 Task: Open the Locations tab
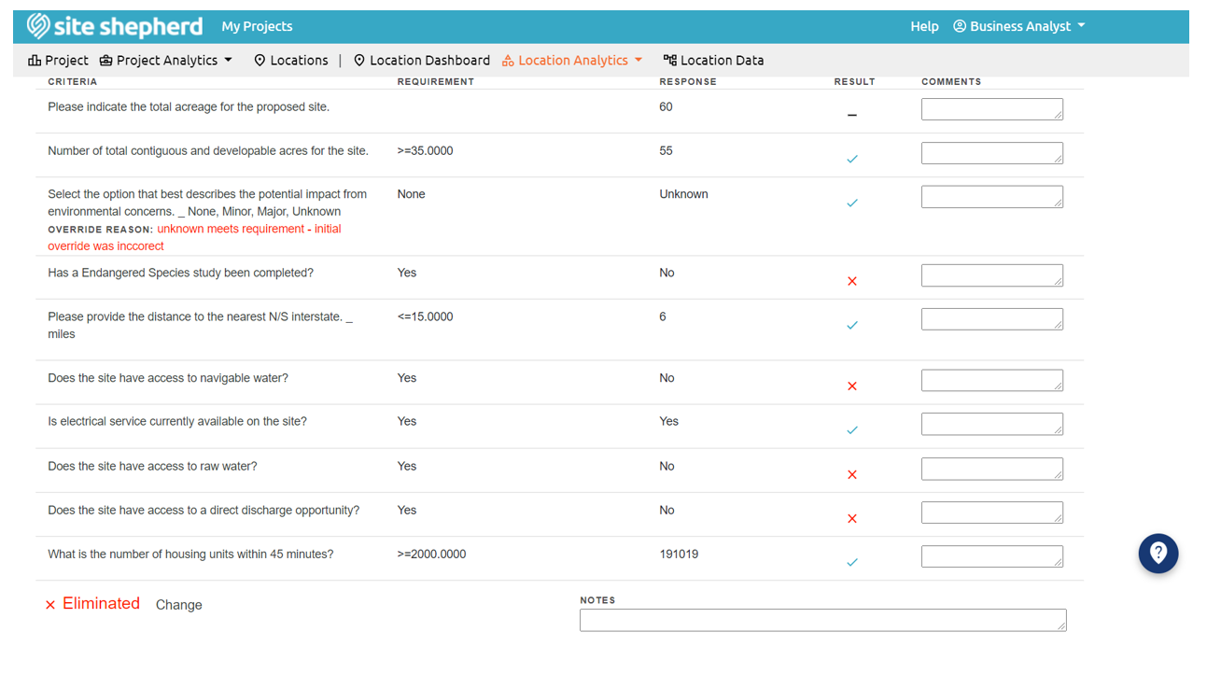[x=290, y=60]
